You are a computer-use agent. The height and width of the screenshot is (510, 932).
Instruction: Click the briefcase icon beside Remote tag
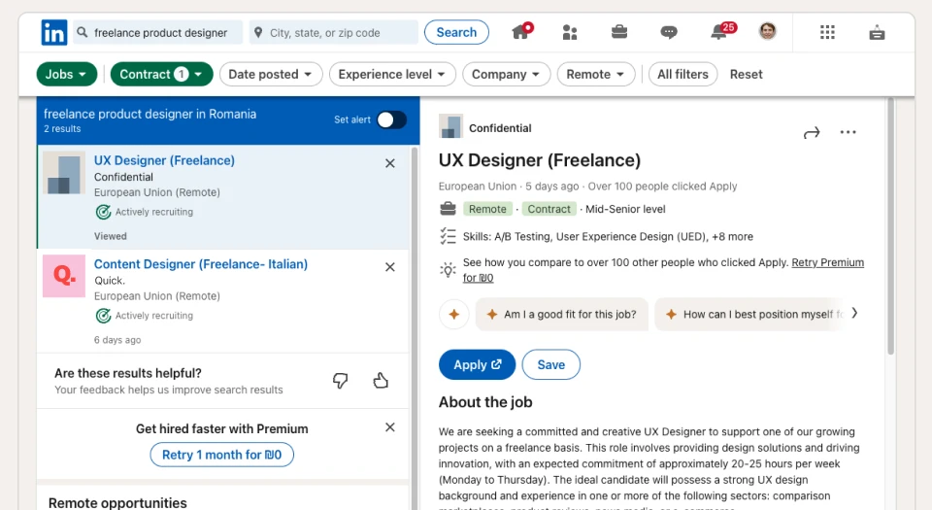448,209
